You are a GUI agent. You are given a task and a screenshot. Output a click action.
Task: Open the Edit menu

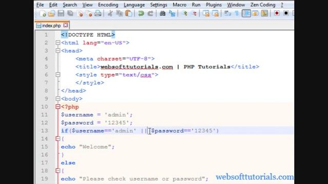click(53, 5)
